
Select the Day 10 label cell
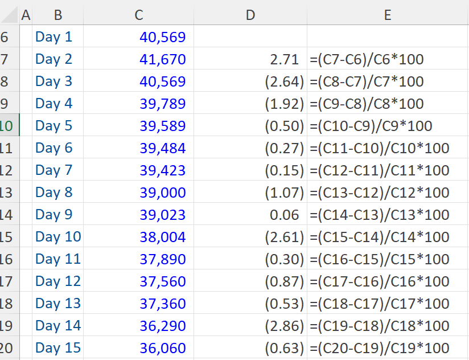[x=58, y=237]
